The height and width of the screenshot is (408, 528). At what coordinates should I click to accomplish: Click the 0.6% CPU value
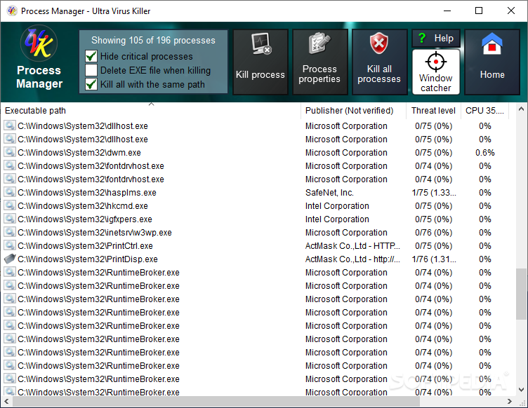pos(485,153)
